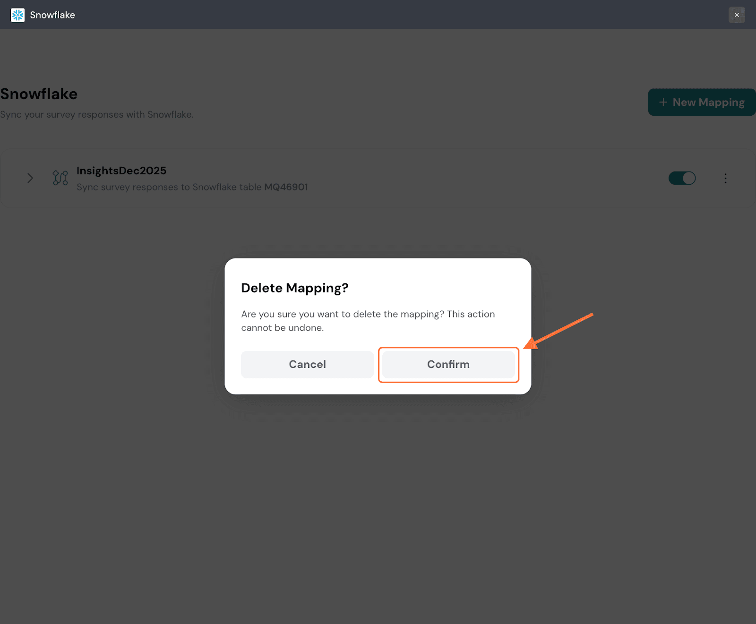
Task: Click the dimmed overlay below the dialog
Action: tap(378, 496)
